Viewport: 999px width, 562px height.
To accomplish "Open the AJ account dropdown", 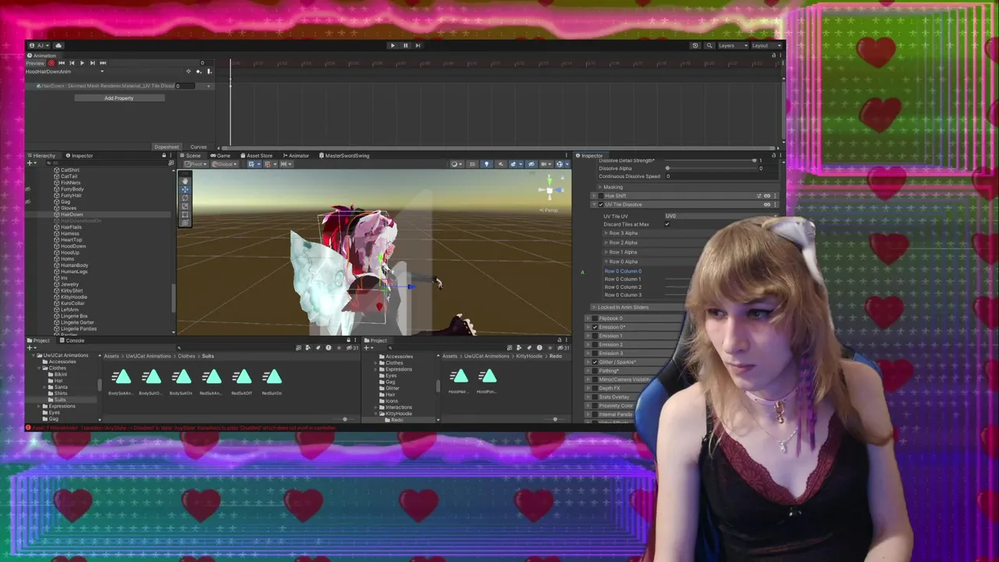I will coord(39,45).
